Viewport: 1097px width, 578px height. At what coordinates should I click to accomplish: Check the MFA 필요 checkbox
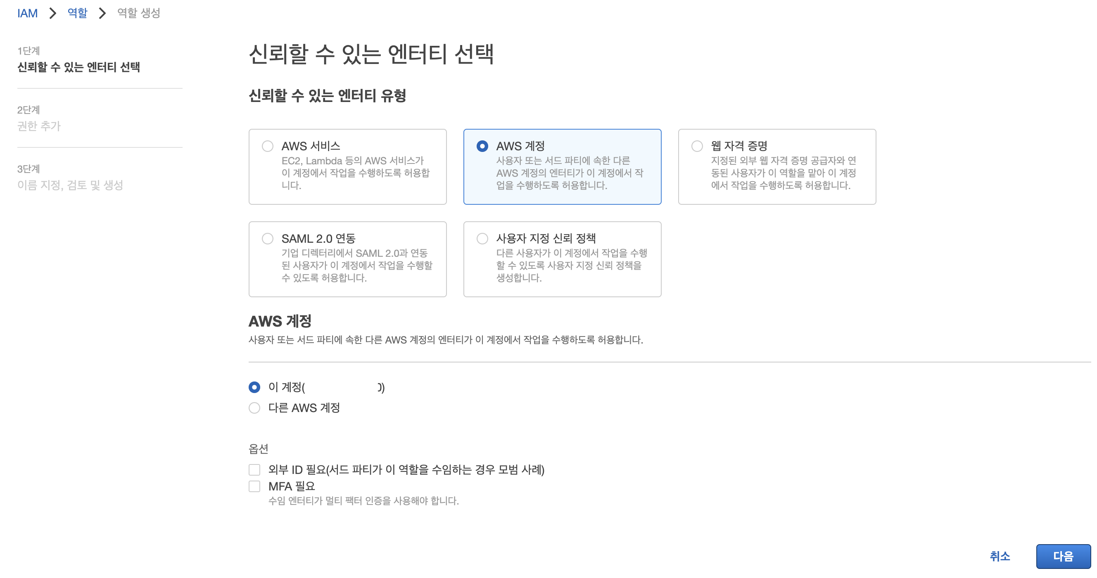click(254, 486)
